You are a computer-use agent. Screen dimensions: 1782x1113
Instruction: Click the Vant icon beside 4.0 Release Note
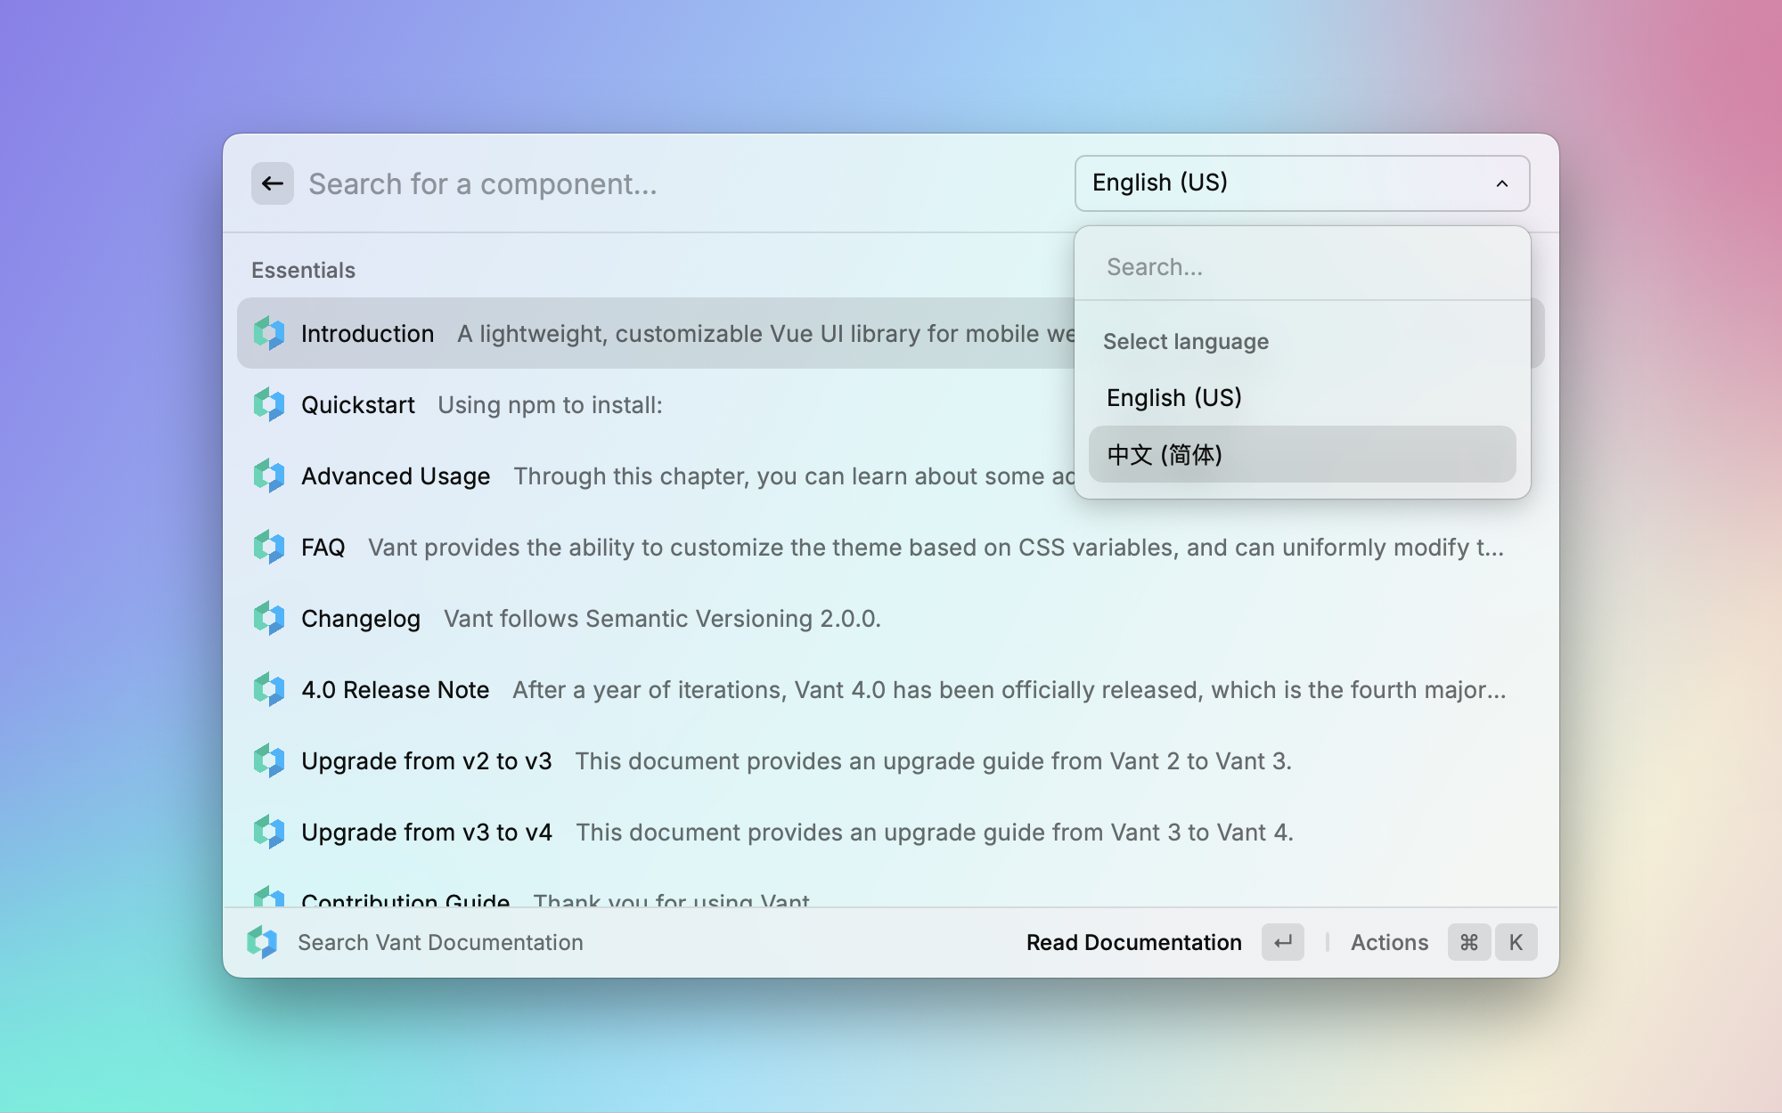pos(268,688)
